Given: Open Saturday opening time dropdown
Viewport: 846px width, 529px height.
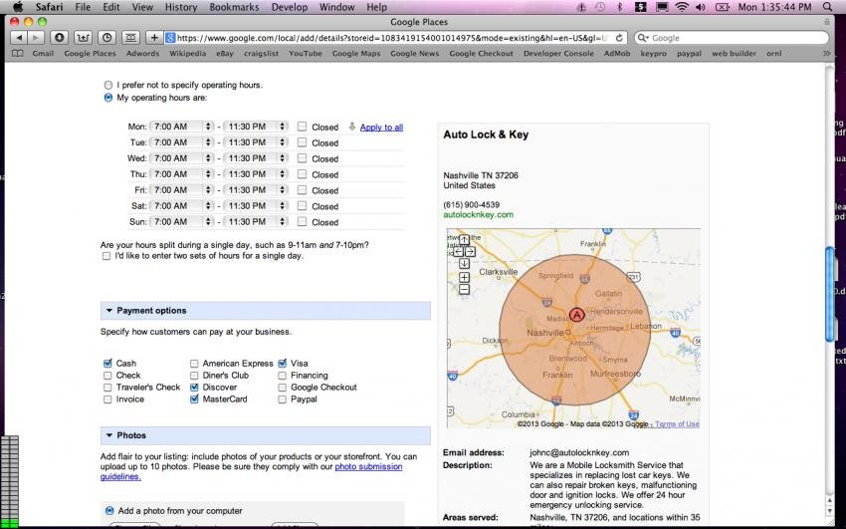Looking at the screenshot, I should 181,205.
